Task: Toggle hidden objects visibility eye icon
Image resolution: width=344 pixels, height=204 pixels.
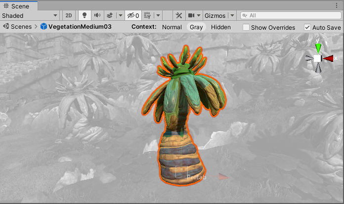Action: pyautogui.click(x=132, y=15)
